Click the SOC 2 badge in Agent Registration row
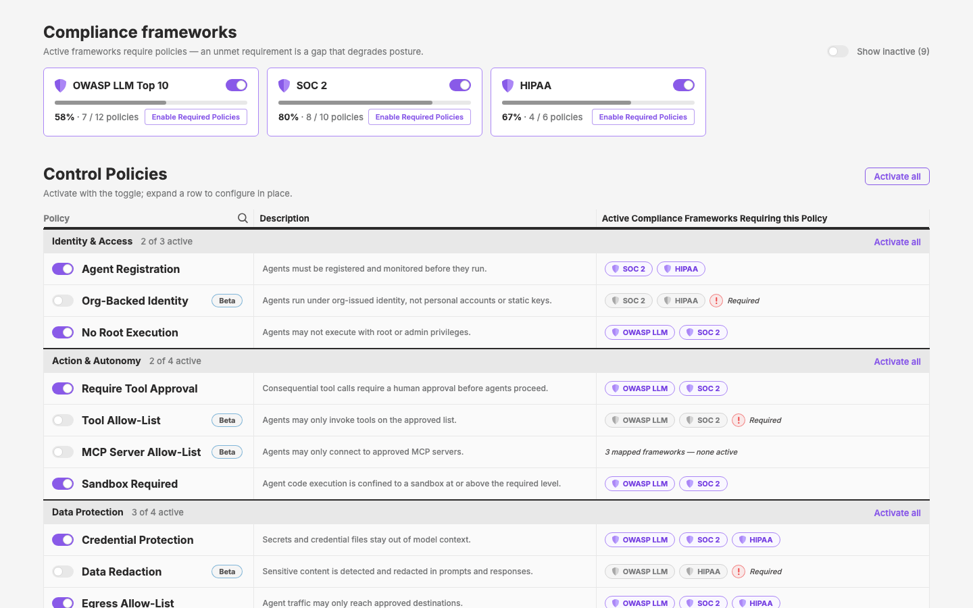973x608 pixels. click(x=628, y=269)
